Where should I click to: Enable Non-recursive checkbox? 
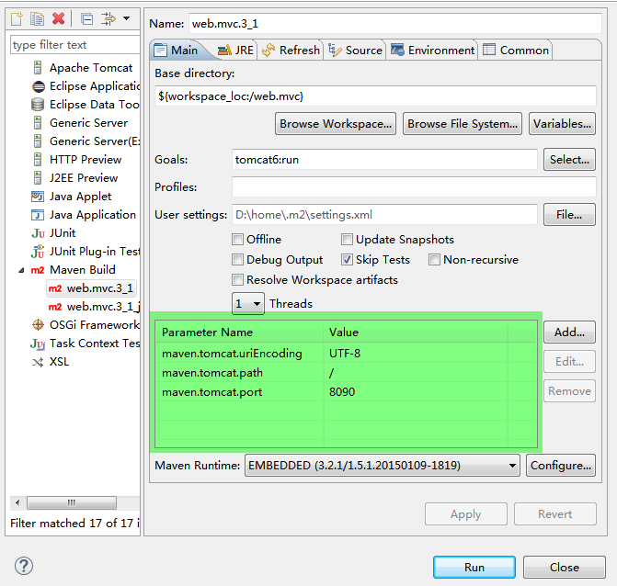click(434, 260)
